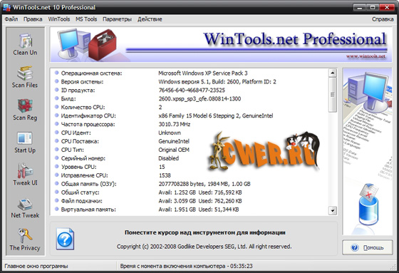Open the Clean Un tool
Image resolution: width=399 pixels, height=273 pixels.
click(x=25, y=44)
